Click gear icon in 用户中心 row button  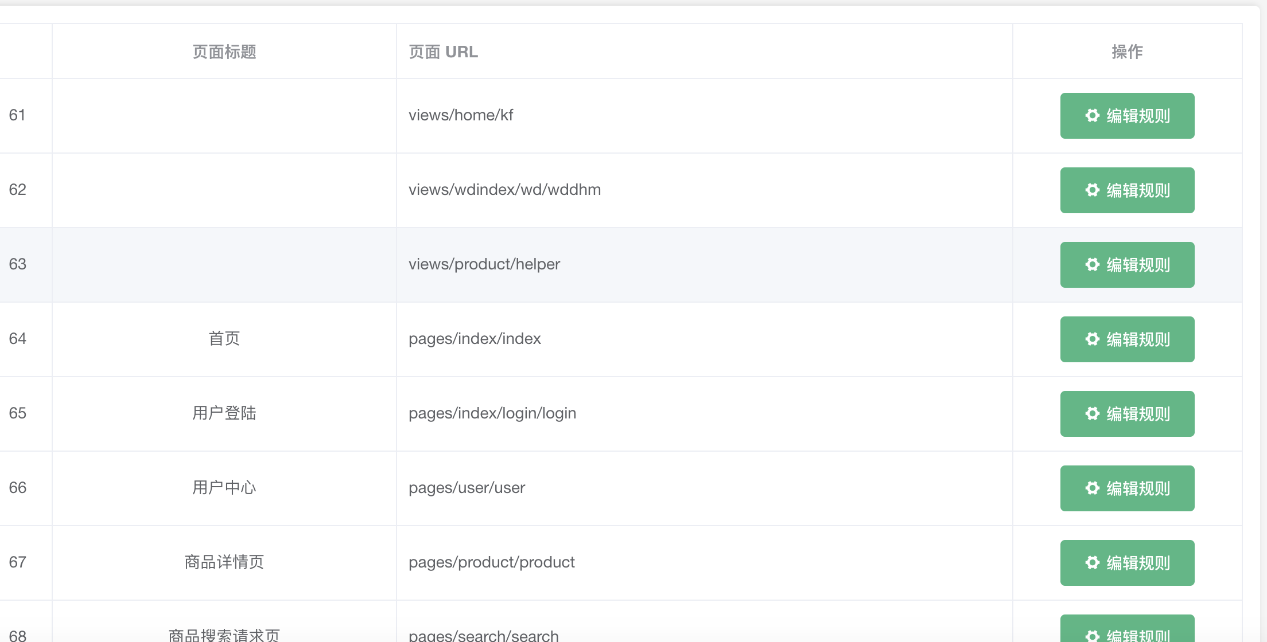pos(1093,488)
